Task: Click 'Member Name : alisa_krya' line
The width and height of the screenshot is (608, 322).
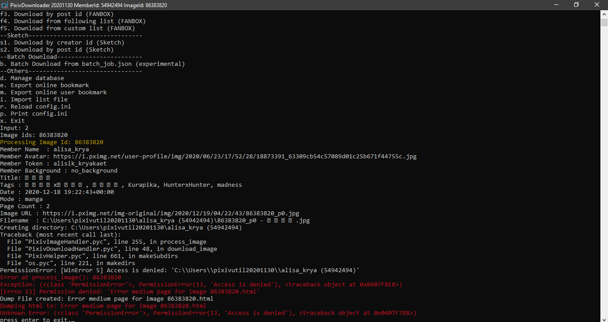Action: point(45,149)
